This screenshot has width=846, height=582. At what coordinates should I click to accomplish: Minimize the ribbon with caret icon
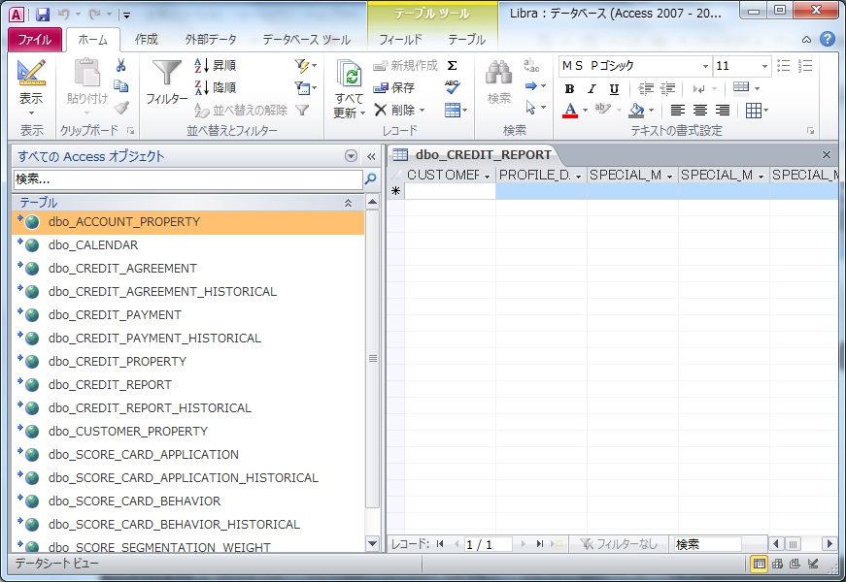[x=806, y=40]
